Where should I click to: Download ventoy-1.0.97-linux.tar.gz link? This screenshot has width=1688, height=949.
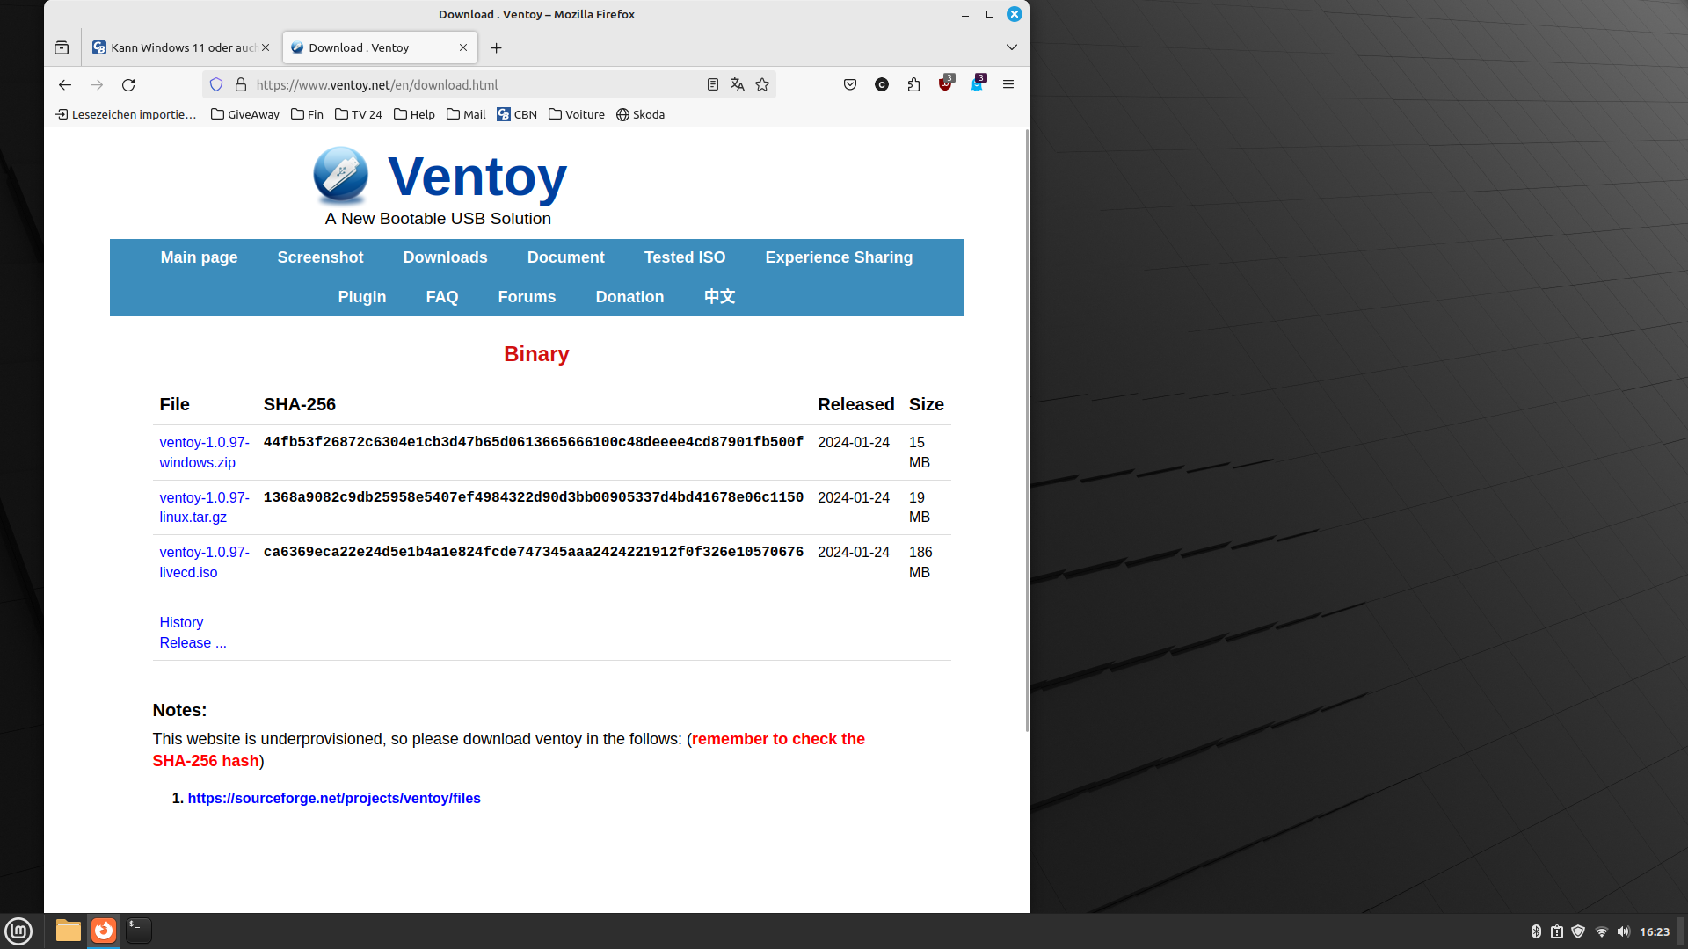(204, 507)
